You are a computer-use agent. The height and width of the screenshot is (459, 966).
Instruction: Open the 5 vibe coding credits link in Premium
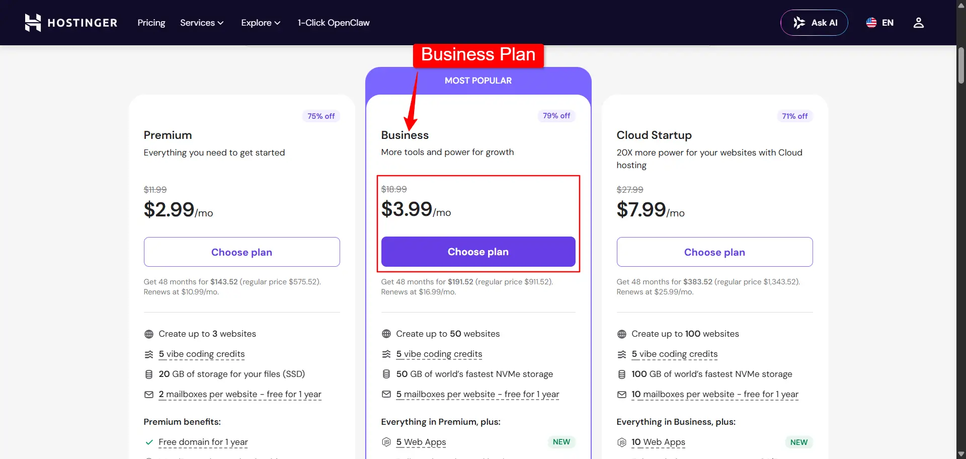[202, 354]
